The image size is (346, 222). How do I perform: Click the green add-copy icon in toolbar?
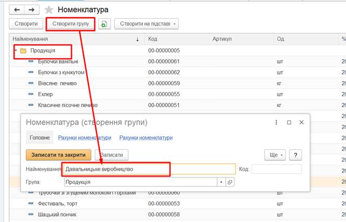pyautogui.click(x=105, y=24)
